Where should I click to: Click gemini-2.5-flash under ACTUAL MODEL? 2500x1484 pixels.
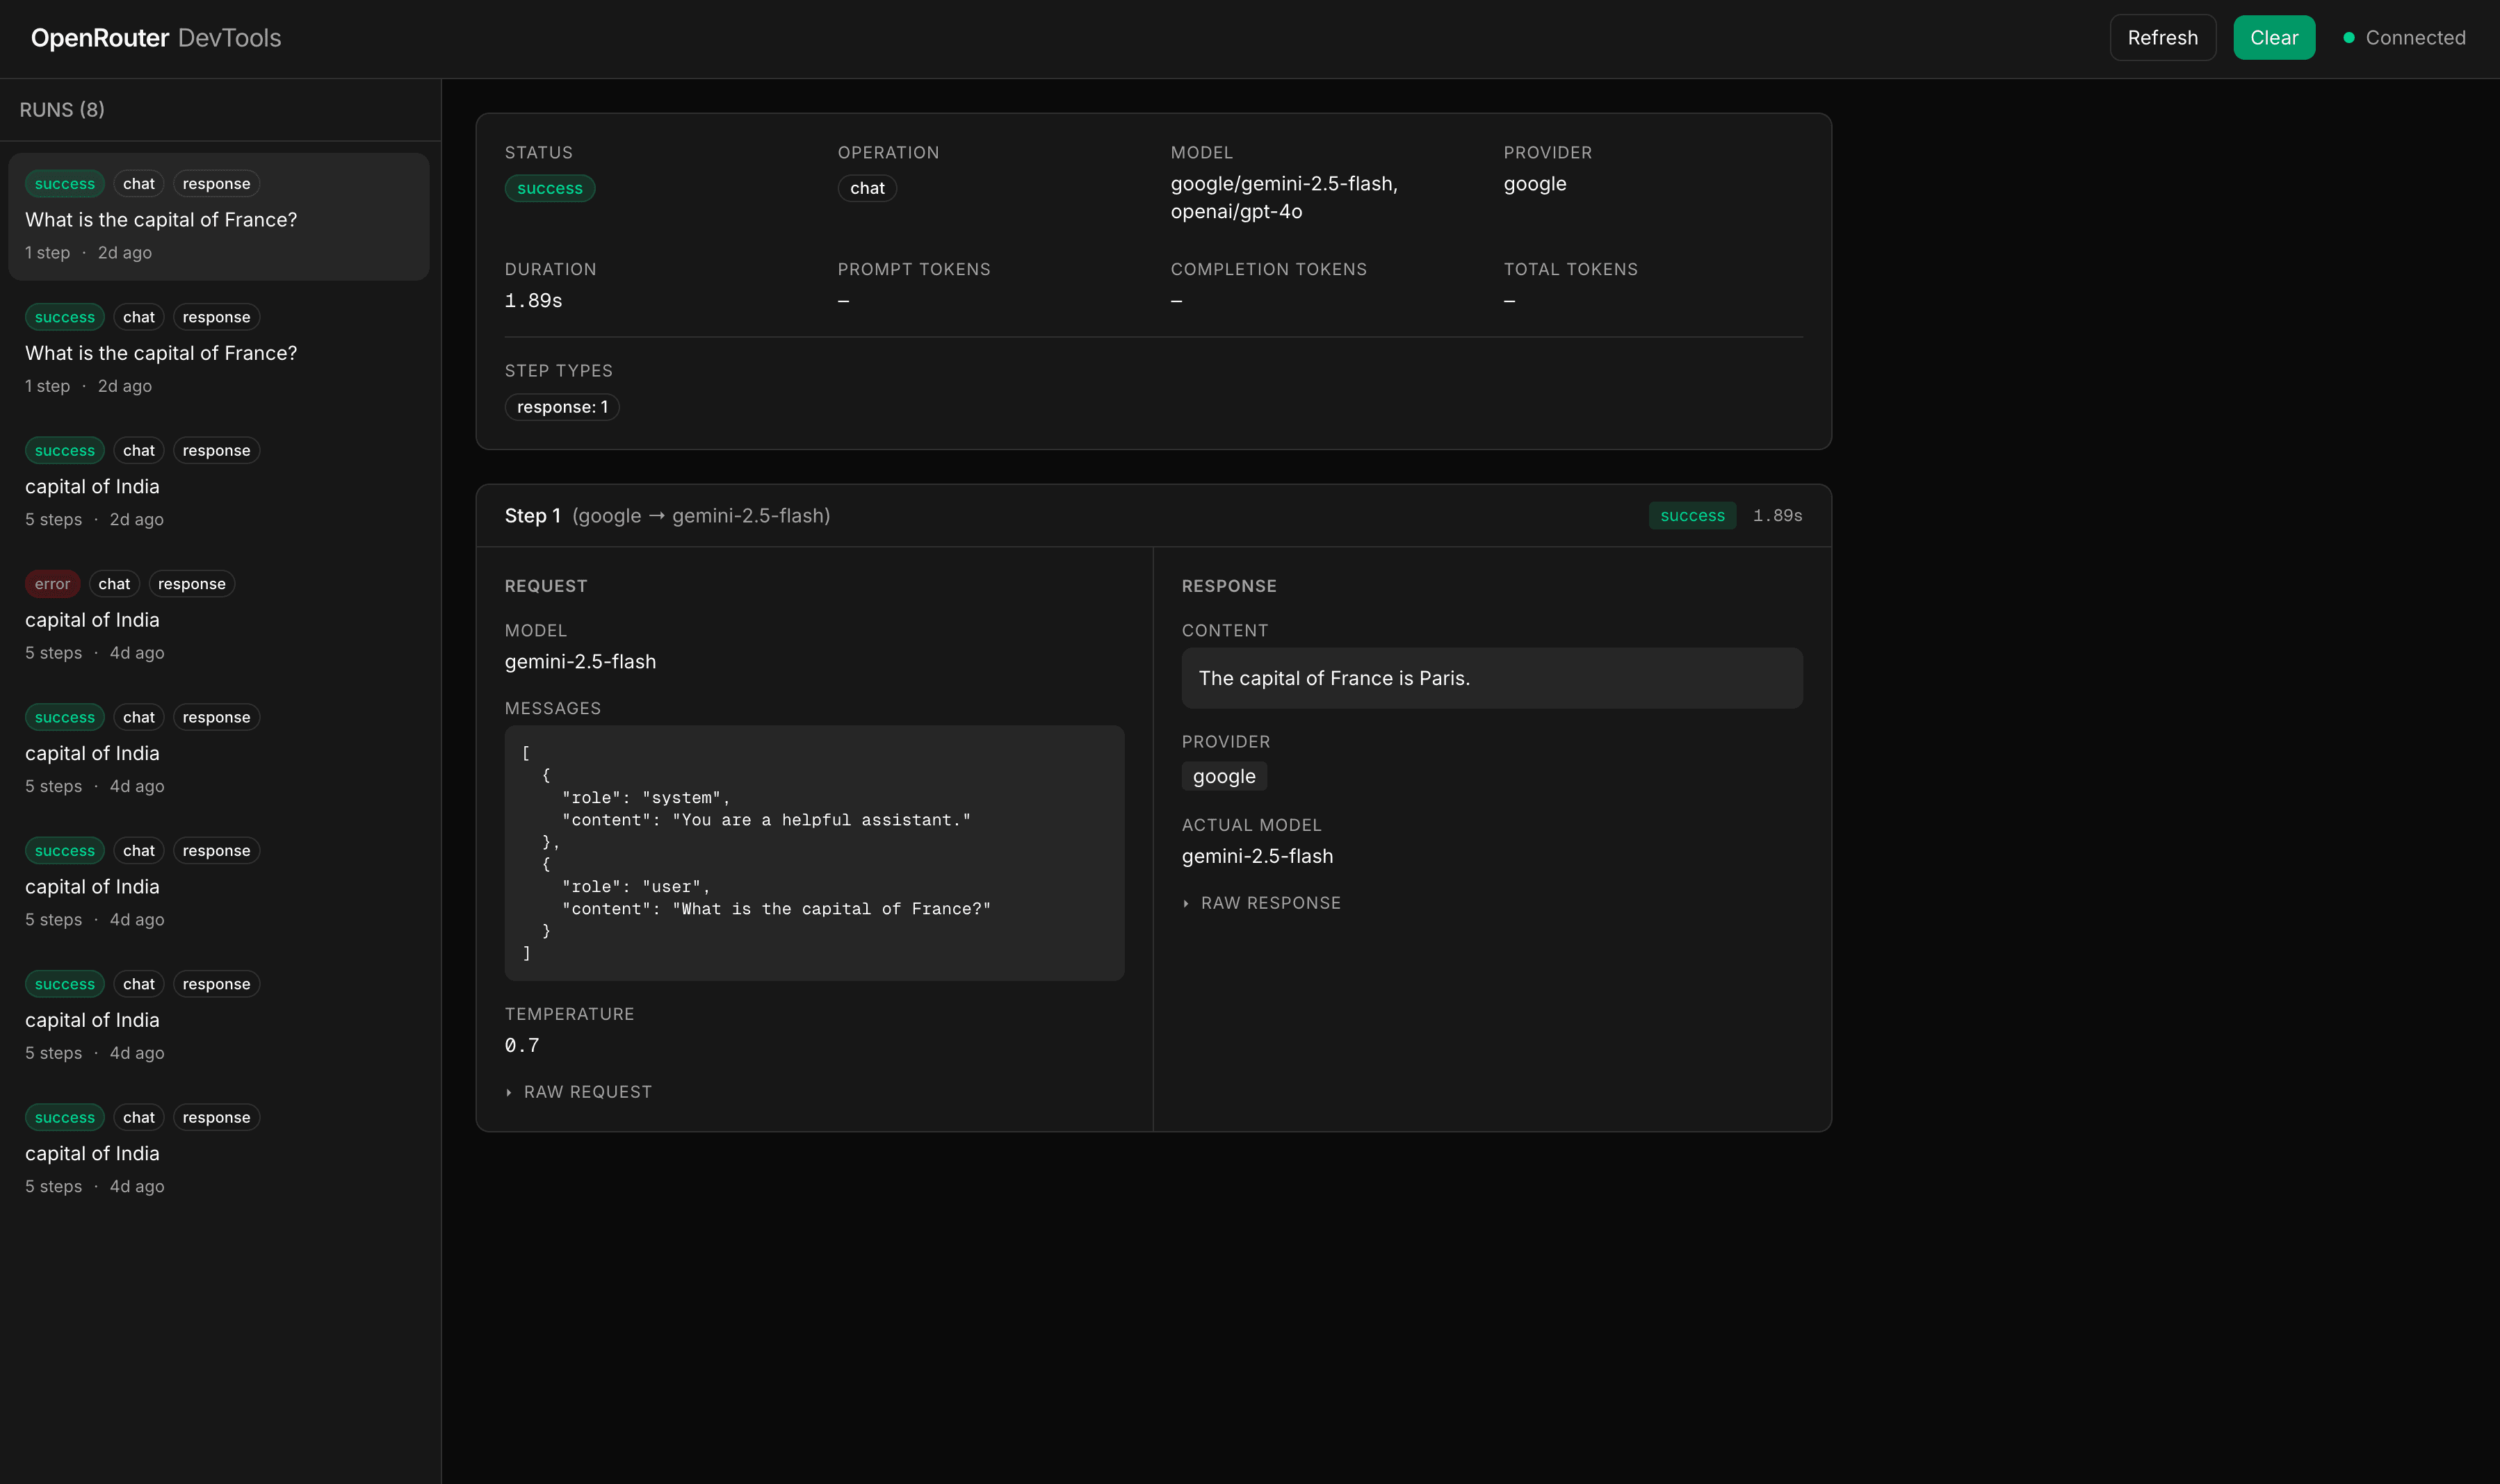tap(1258, 857)
